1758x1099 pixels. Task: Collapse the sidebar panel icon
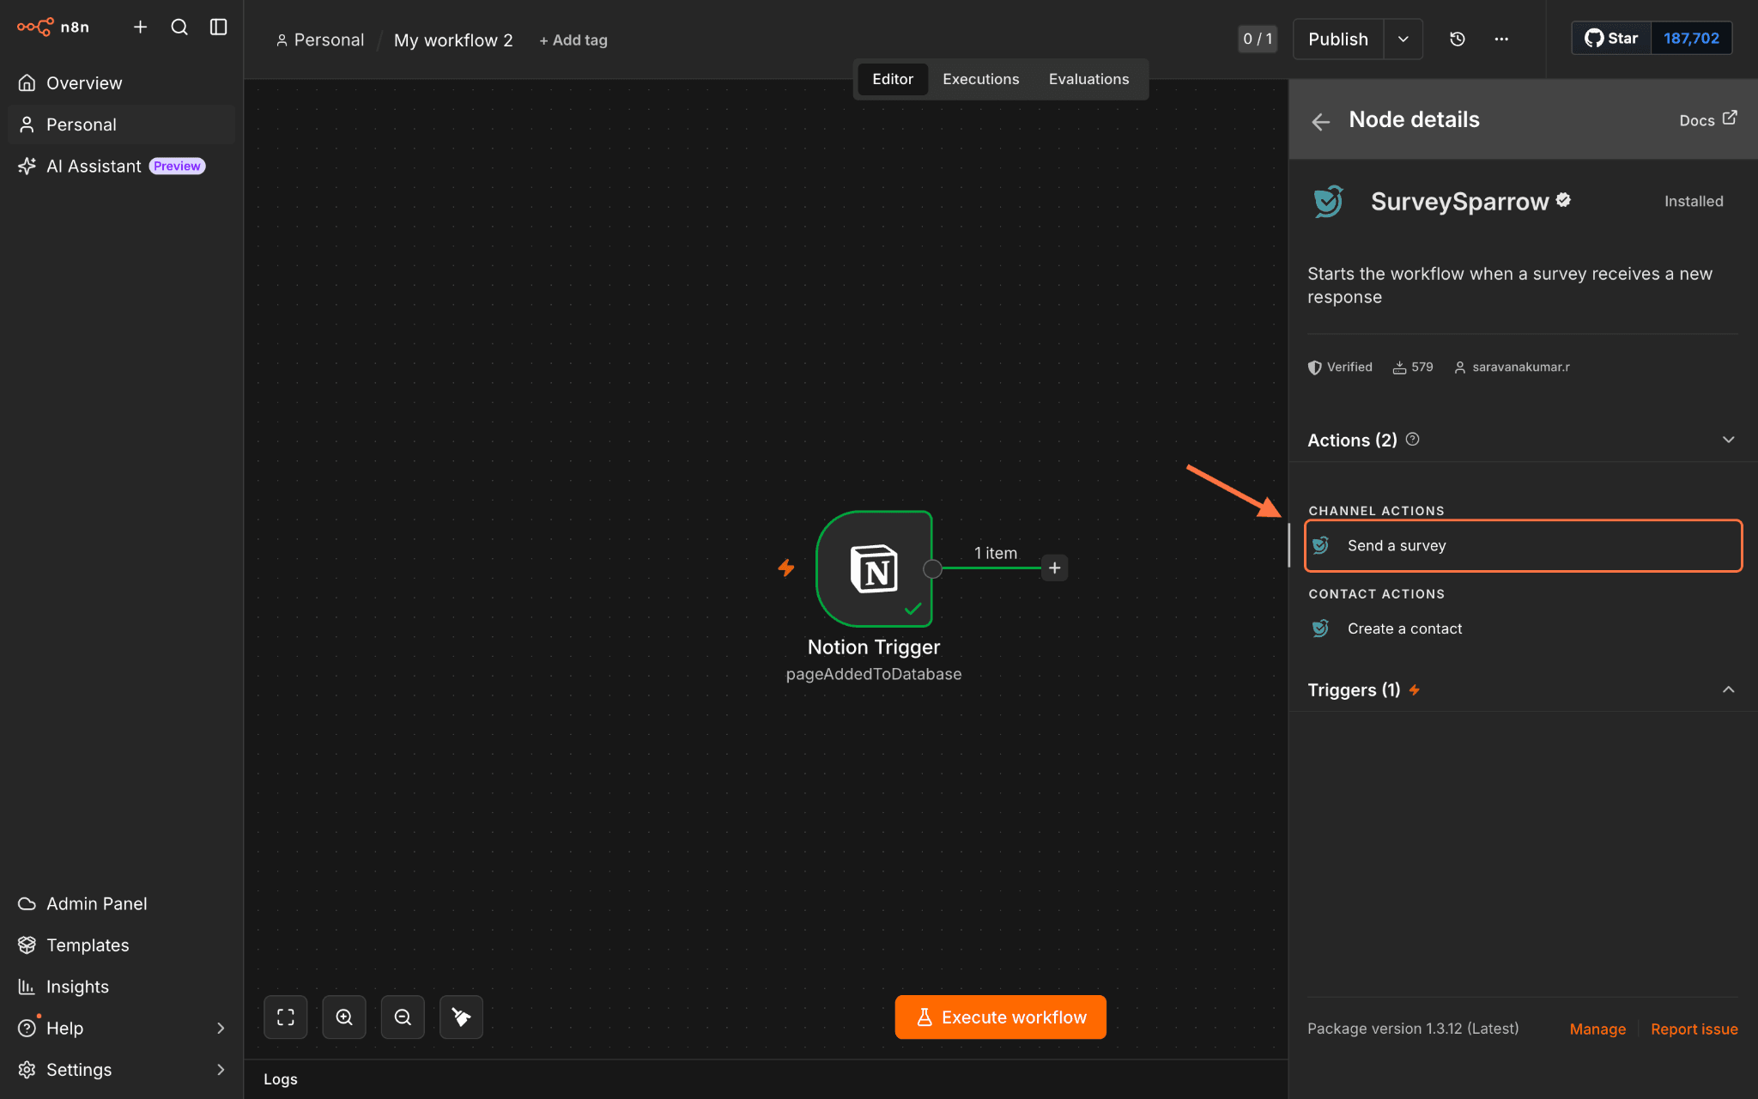pyautogui.click(x=219, y=27)
